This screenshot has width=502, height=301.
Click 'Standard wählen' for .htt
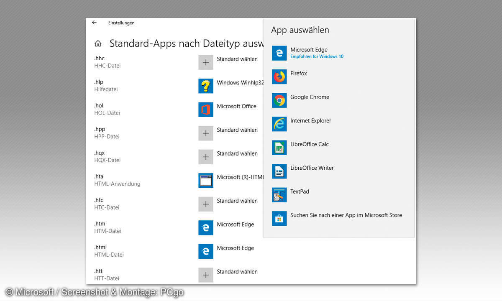(237, 272)
